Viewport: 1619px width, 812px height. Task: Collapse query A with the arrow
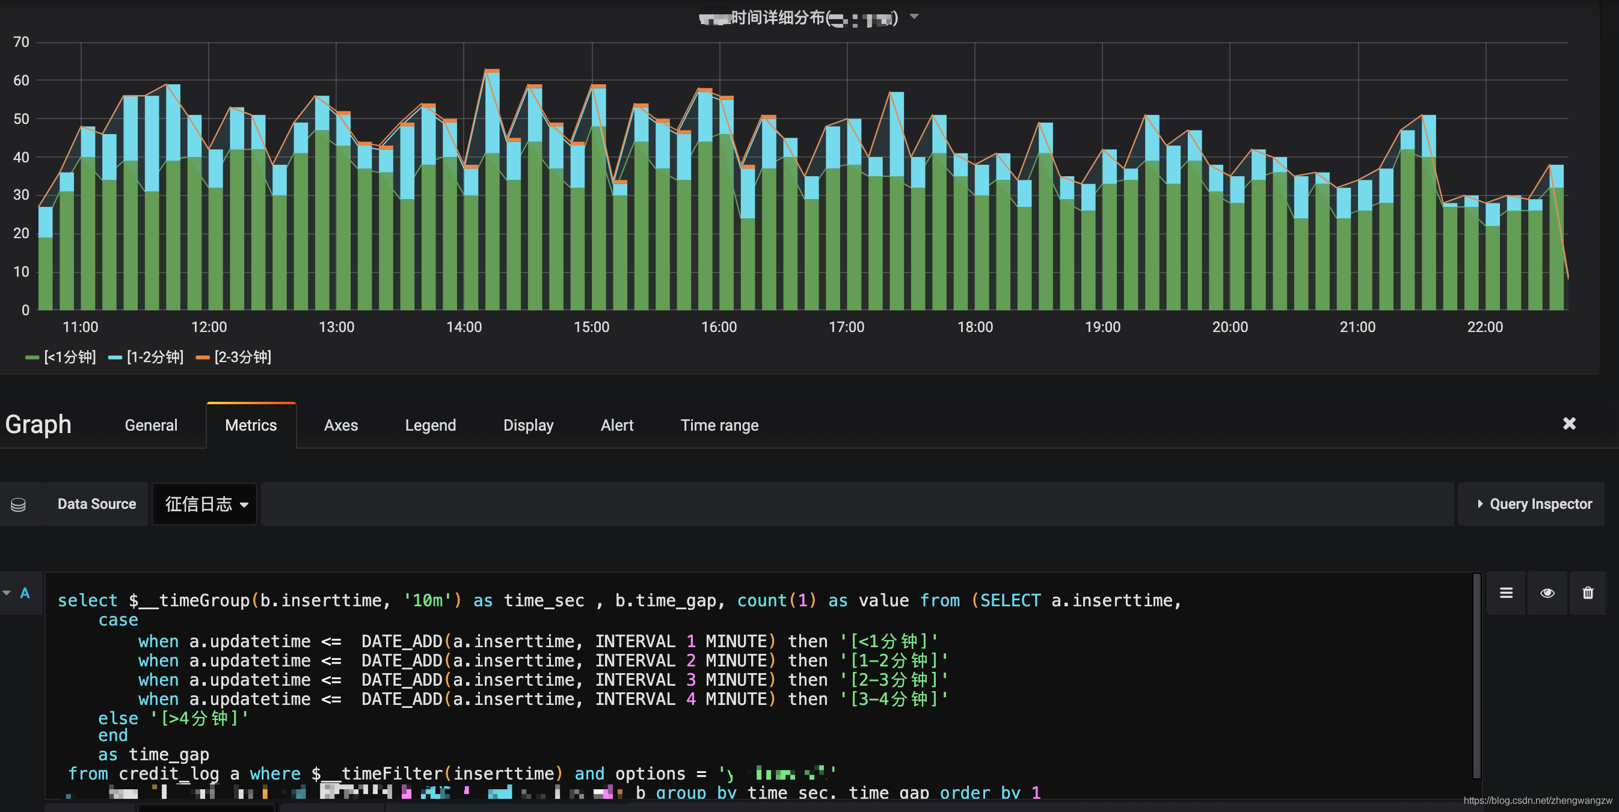coord(7,592)
